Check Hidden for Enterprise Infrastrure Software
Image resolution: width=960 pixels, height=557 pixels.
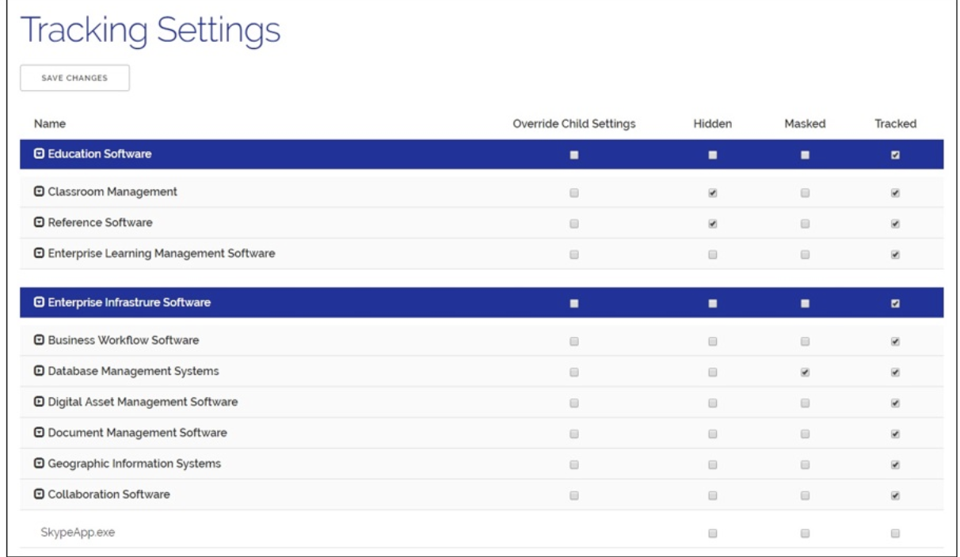(712, 303)
